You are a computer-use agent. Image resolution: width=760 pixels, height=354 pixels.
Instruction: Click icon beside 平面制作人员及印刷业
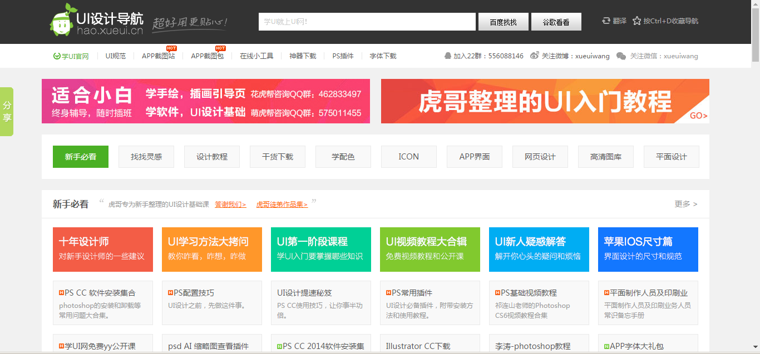point(607,292)
